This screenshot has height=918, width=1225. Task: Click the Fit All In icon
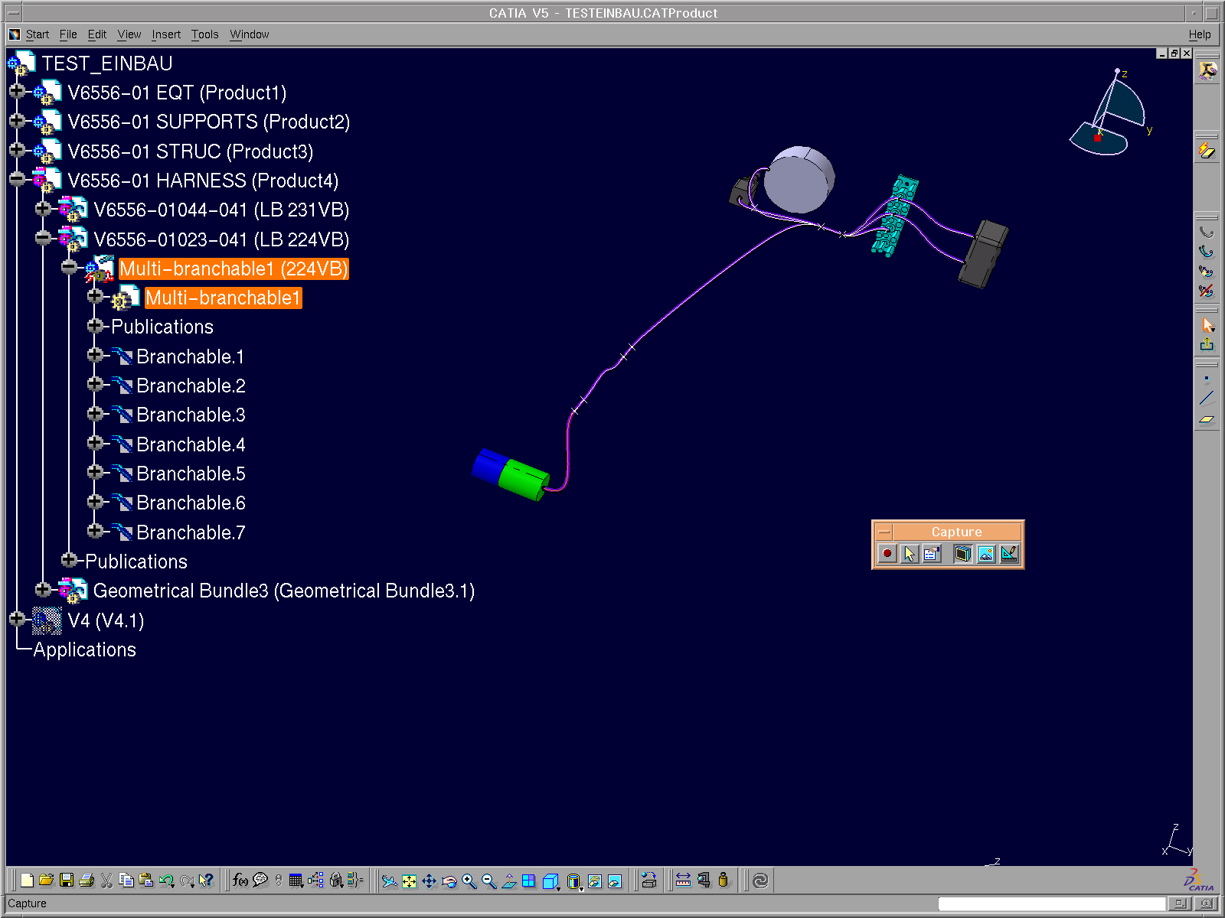(x=410, y=881)
